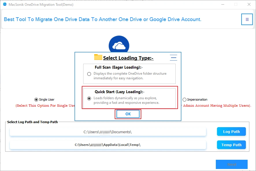This screenshot has width=256, height=171.
Task: Click the MacSonik app icon in the title bar
Action: point(5,4)
